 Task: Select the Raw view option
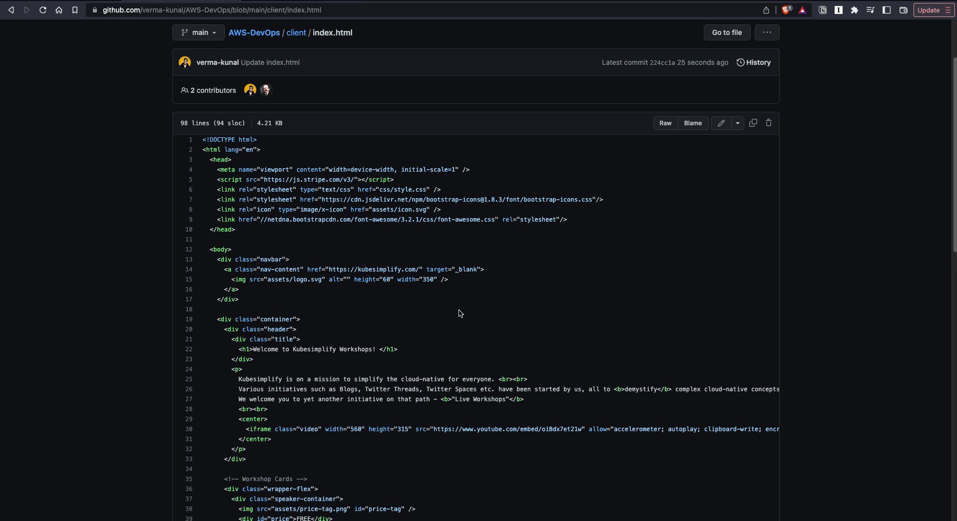click(665, 123)
